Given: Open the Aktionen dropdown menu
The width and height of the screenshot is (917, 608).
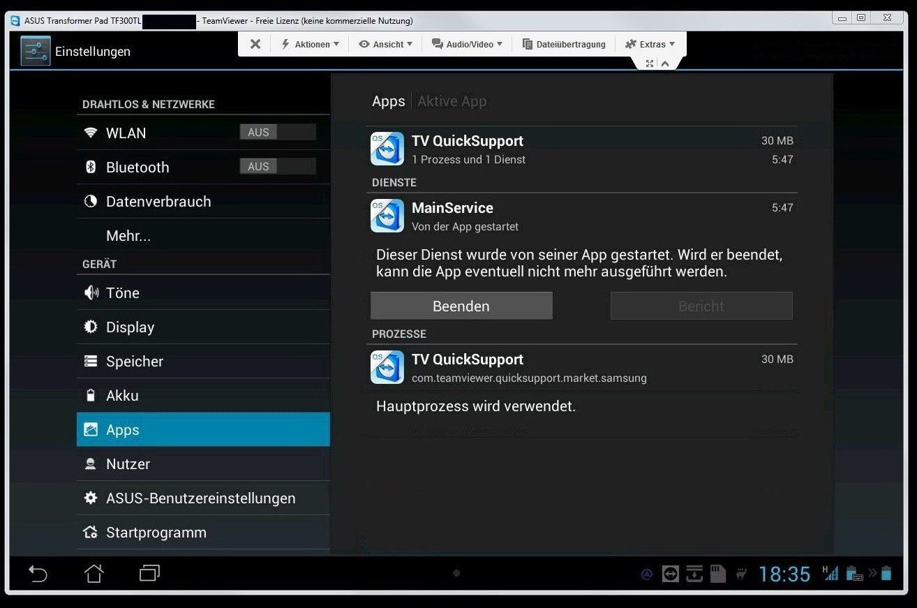Looking at the screenshot, I should pos(310,44).
